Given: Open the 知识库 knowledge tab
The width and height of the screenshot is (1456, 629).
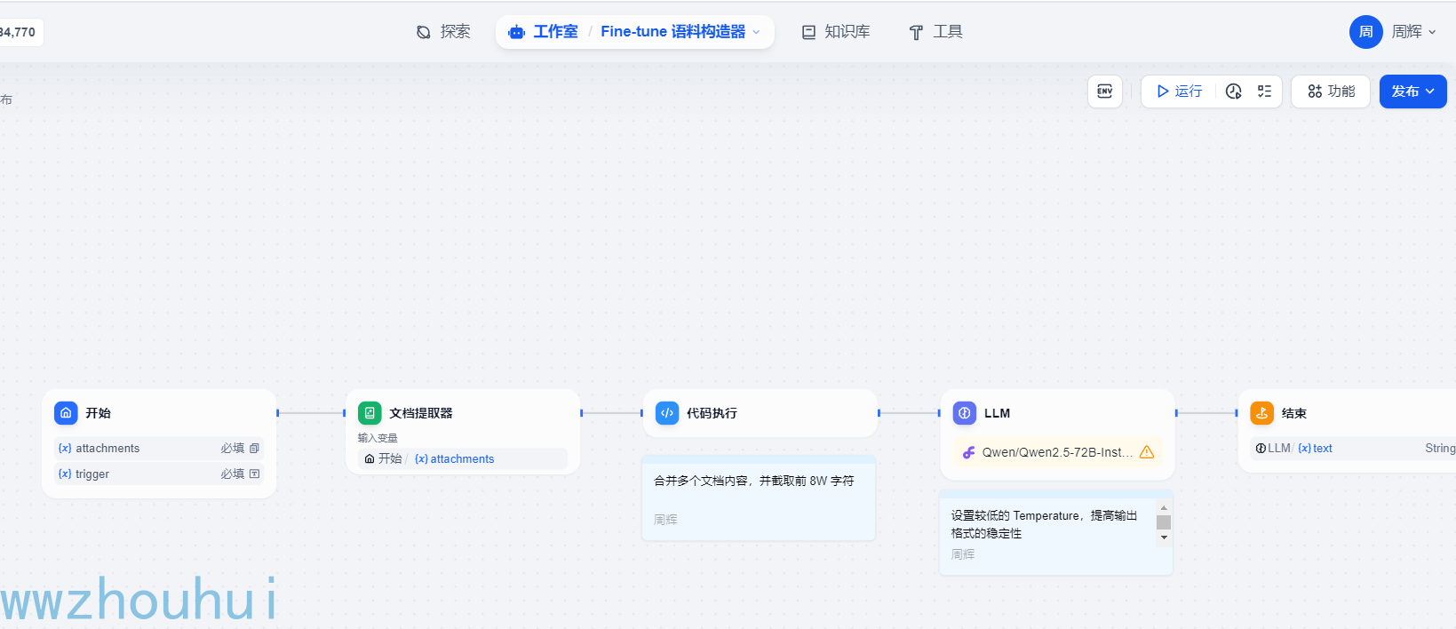Looking at the screenshot, I should (x=836, y=32).
